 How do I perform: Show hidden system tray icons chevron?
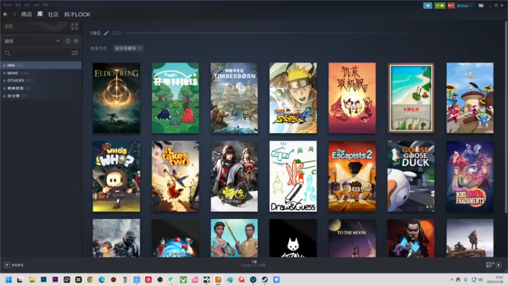pyautogui.click(x=451, y=280)
